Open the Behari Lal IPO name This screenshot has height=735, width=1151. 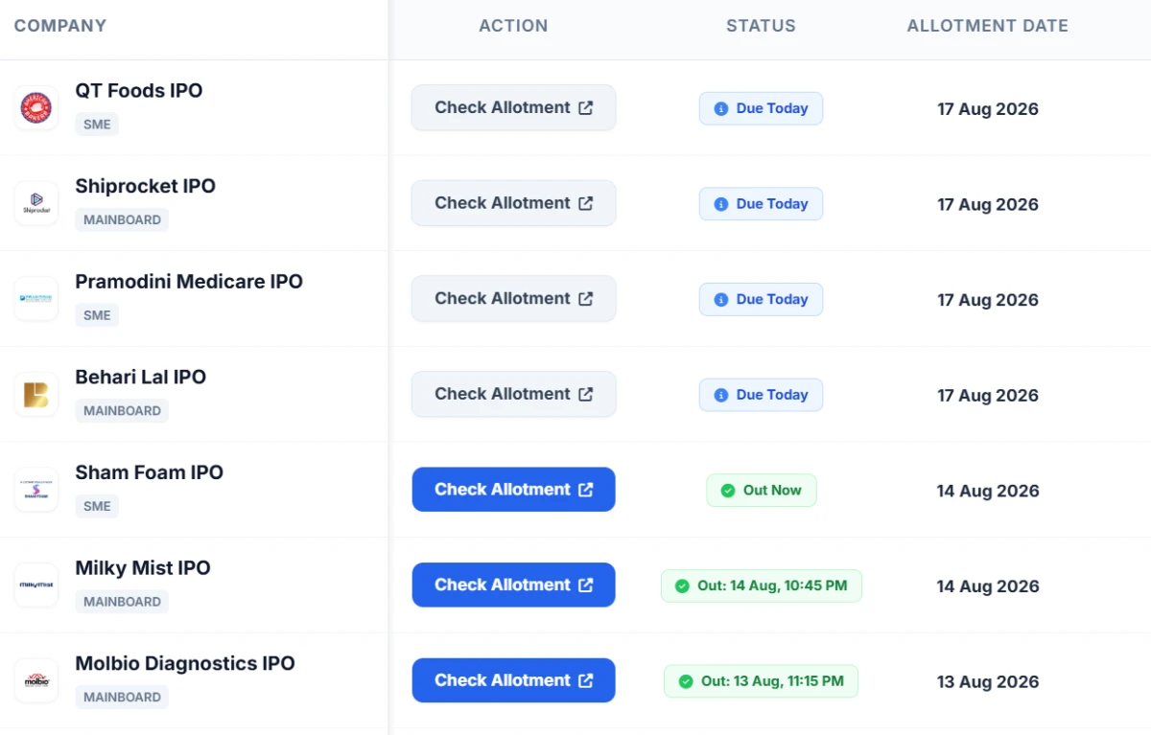(141, 378)
